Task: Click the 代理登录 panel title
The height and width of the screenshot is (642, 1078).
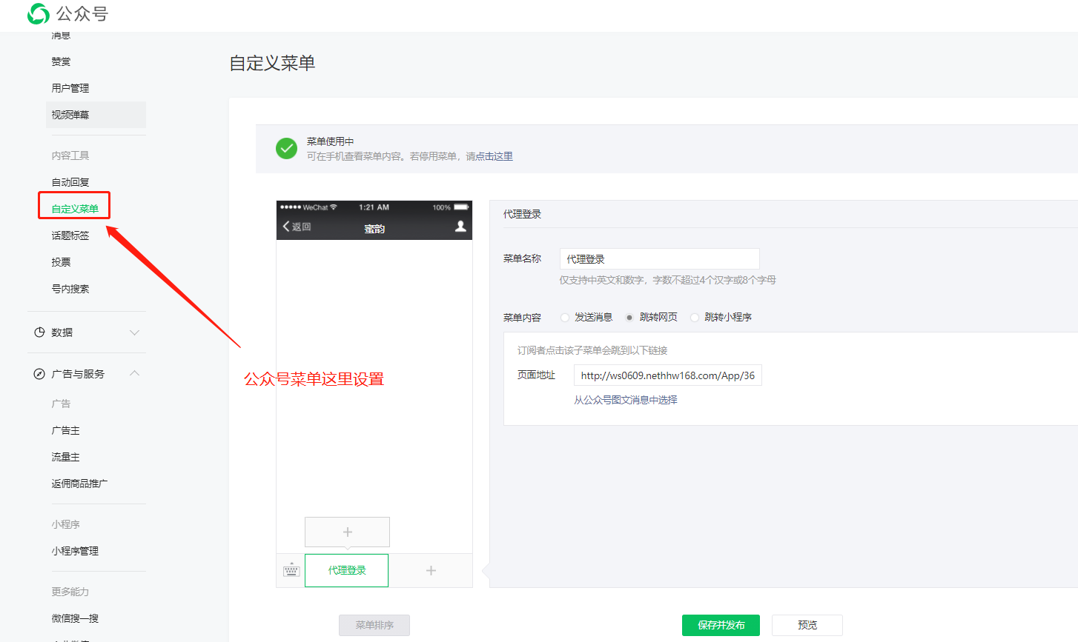Action: (523, 214)
